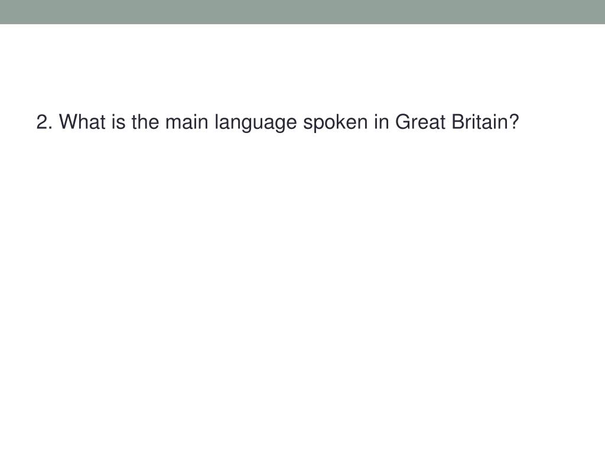Click the letter "m" in "main"
The image size is (605, 454).
pos(173,124)
